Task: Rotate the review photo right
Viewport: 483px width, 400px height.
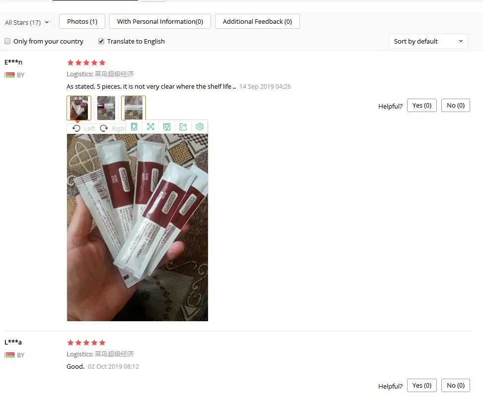Action: point(113,128)
